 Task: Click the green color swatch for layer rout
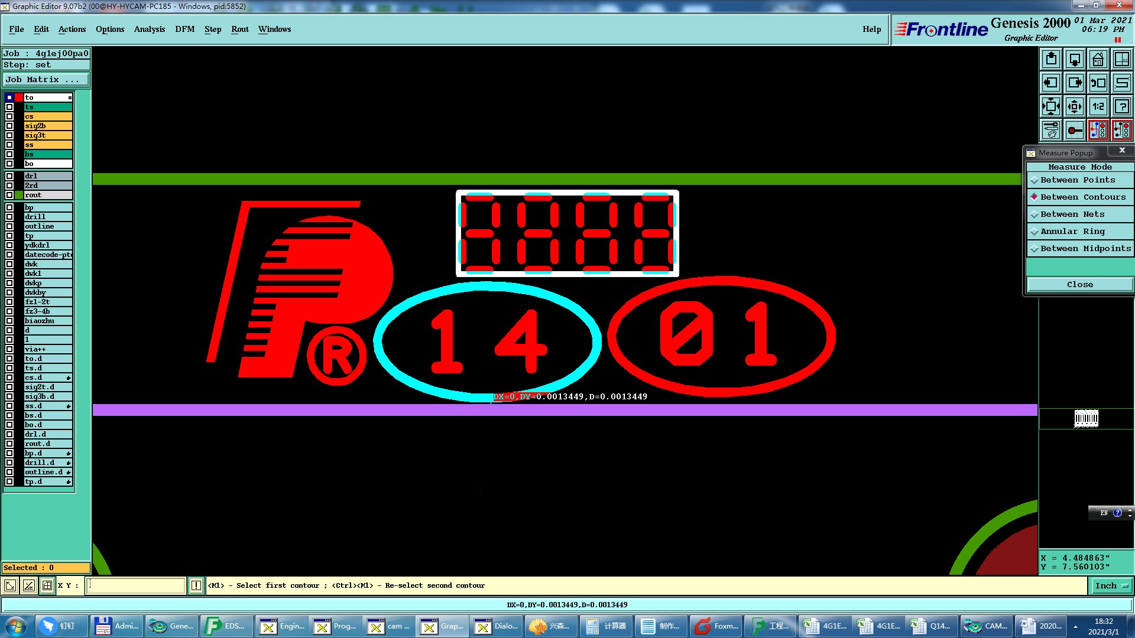[x=19, y=195]
